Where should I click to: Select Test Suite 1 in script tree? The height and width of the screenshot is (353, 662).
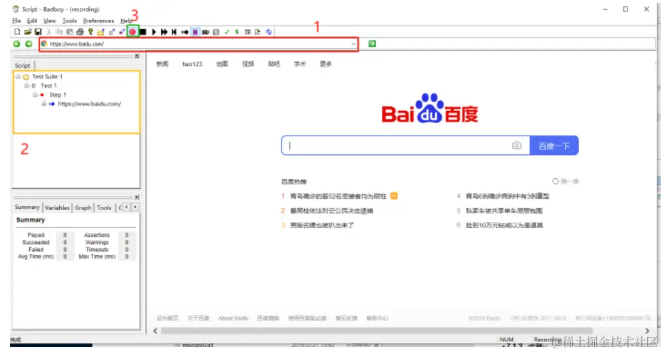(x=47, y=76)
